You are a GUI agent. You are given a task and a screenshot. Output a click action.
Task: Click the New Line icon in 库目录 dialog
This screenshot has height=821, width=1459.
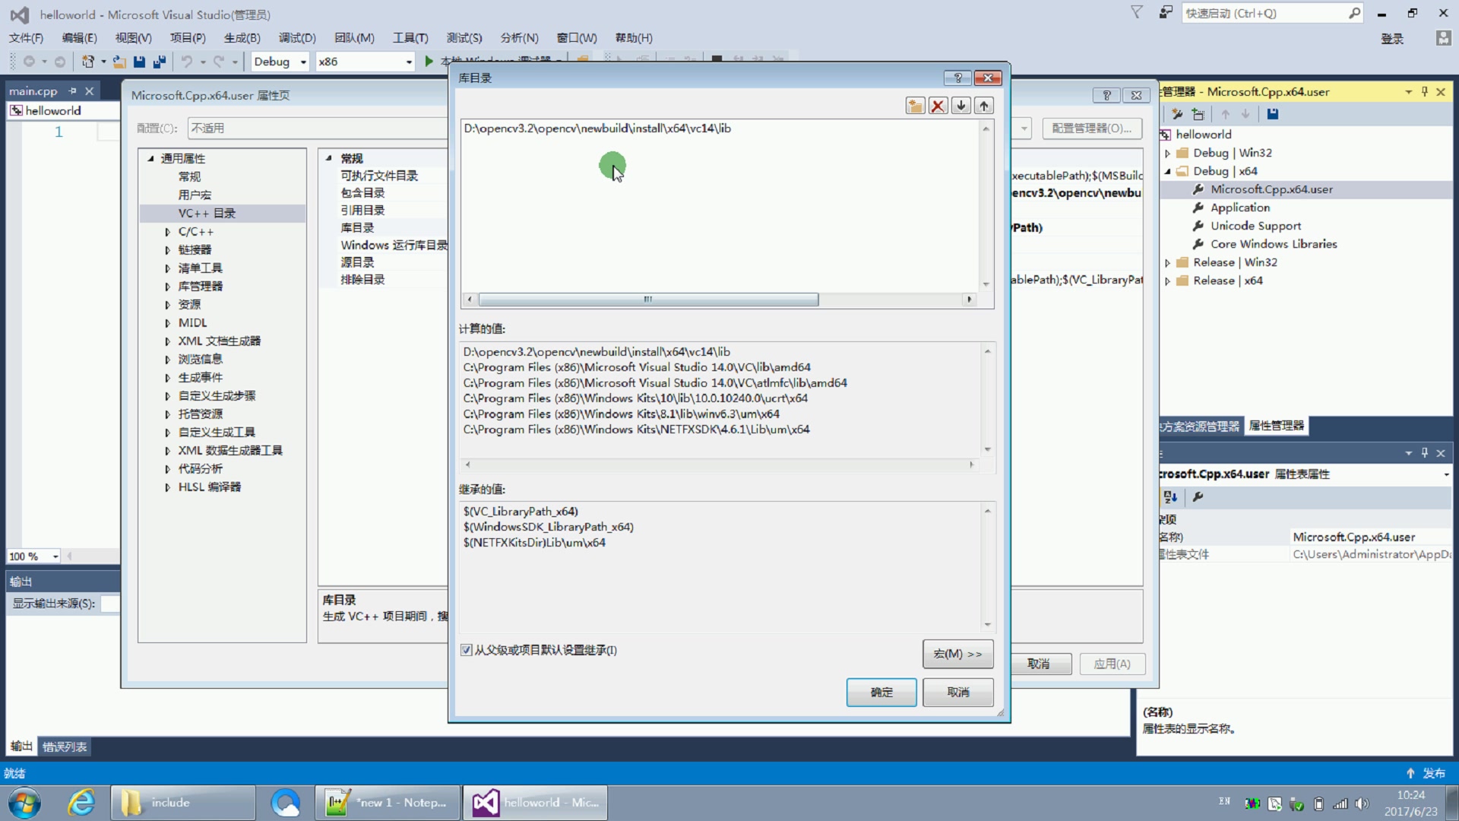(915, 106)
